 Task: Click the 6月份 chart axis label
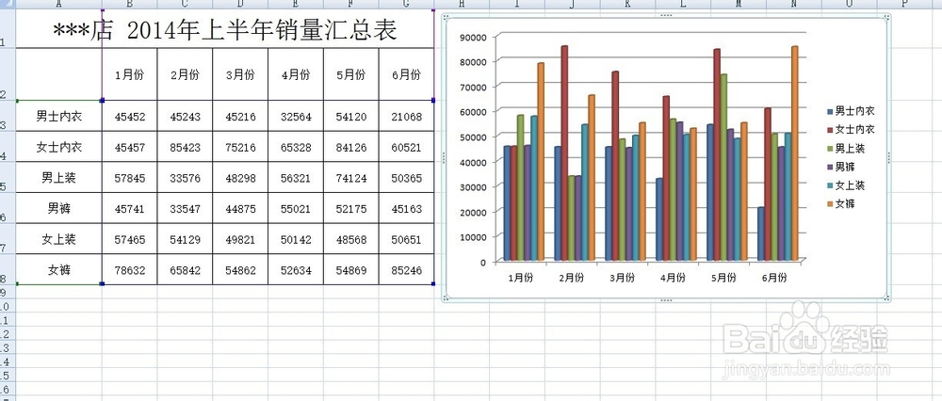click(773, 278)
